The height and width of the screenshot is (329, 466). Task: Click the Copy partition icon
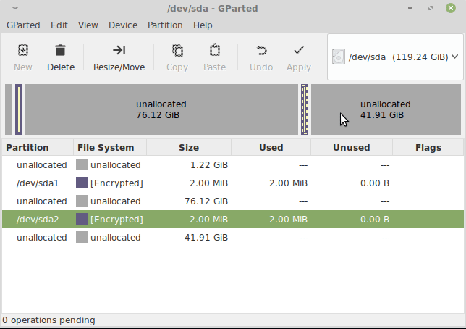177,50
